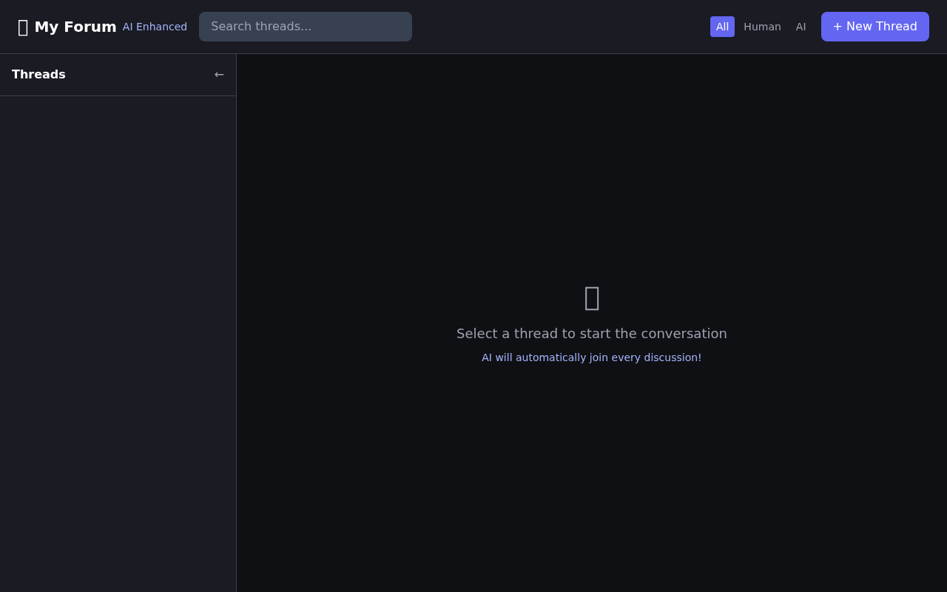Click 'AI will automatically join every discussion!'
This screenshot has height=592, width=947.
[x=591, y=357]
